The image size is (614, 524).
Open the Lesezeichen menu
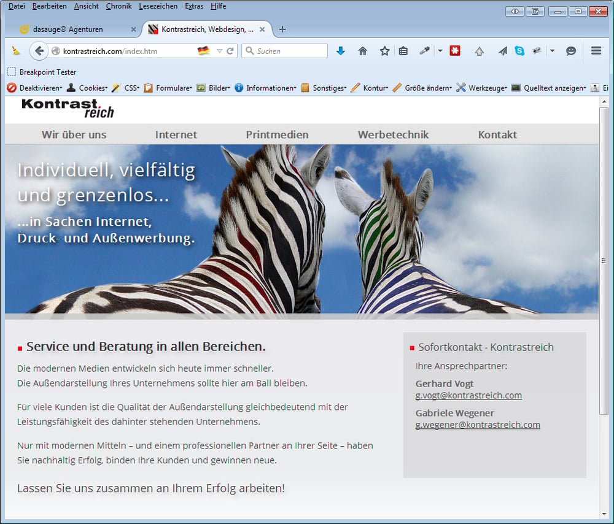click(158, 6)
